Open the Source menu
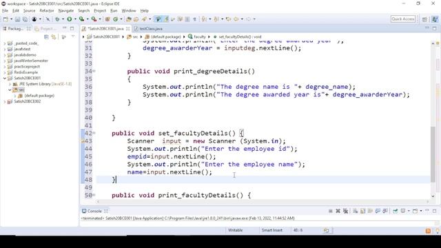This screenshot has height=248, width=441. [29, 11]
